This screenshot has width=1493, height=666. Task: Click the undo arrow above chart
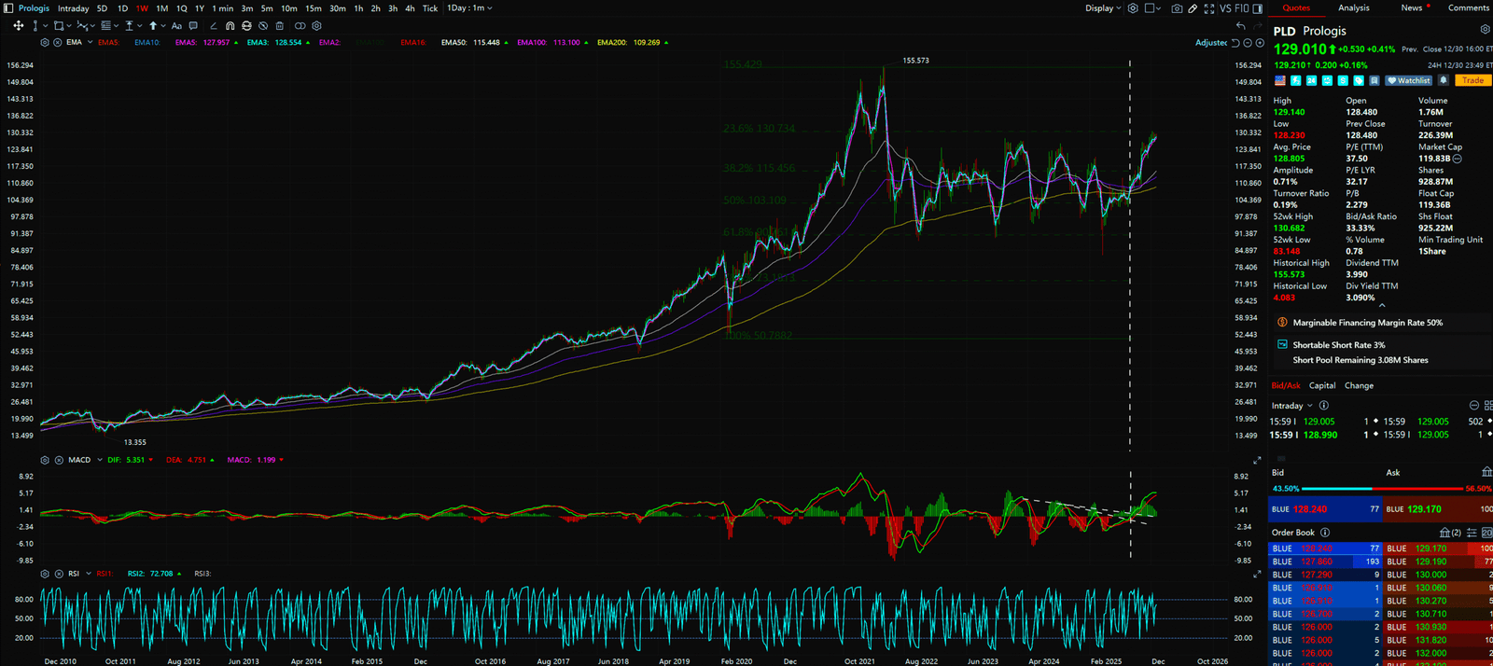coord(1240,26)
